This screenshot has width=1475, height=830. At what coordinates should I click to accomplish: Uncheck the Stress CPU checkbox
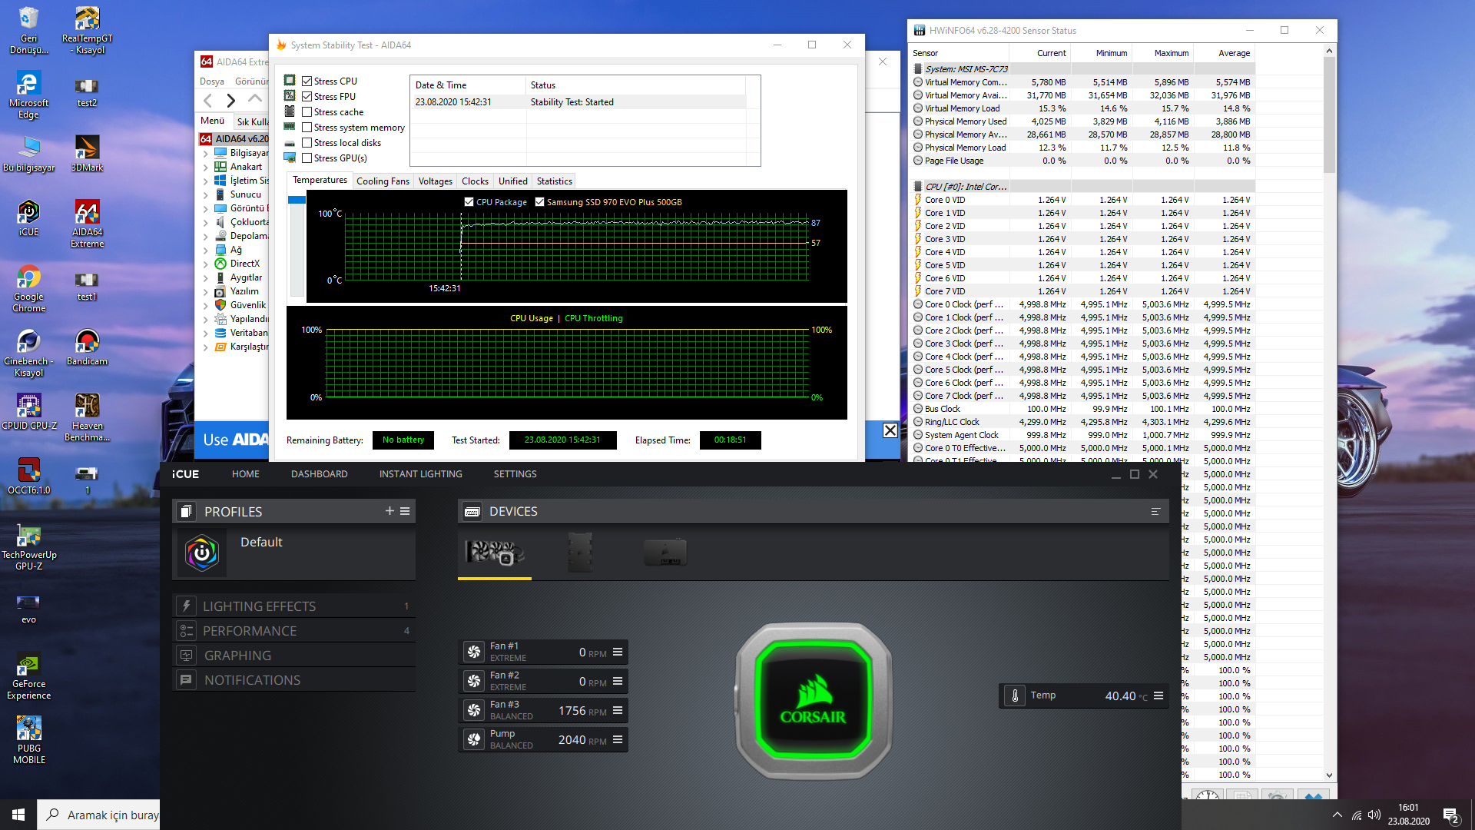coord(307,81)
